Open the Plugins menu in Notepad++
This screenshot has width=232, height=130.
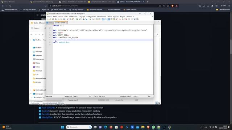point(123,17)
